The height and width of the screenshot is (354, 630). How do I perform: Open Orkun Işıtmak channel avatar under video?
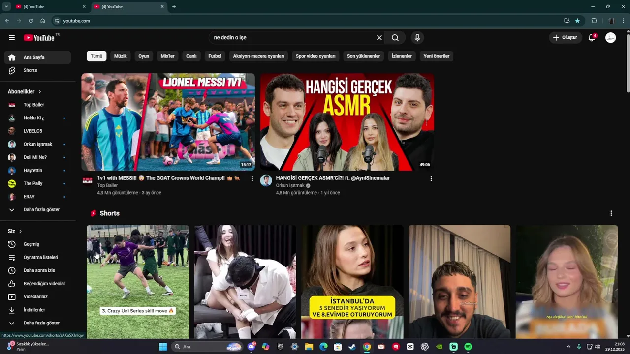[x=266, y=180]
